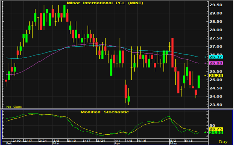The width and height of the screenshot is (234, 146).
Task: Select the cyan moving average value 26.37
Action: (x=216, y=57)
